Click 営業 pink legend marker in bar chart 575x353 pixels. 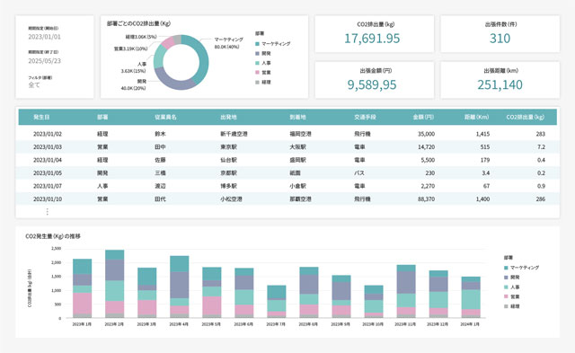point(506,296)
